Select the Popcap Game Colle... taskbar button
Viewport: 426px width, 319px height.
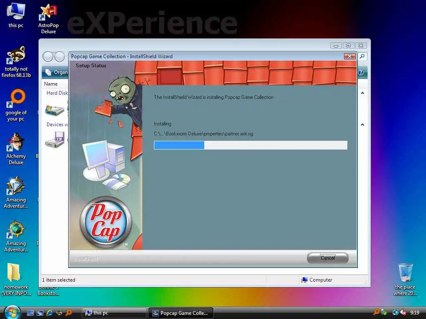[x=181, y=313]
